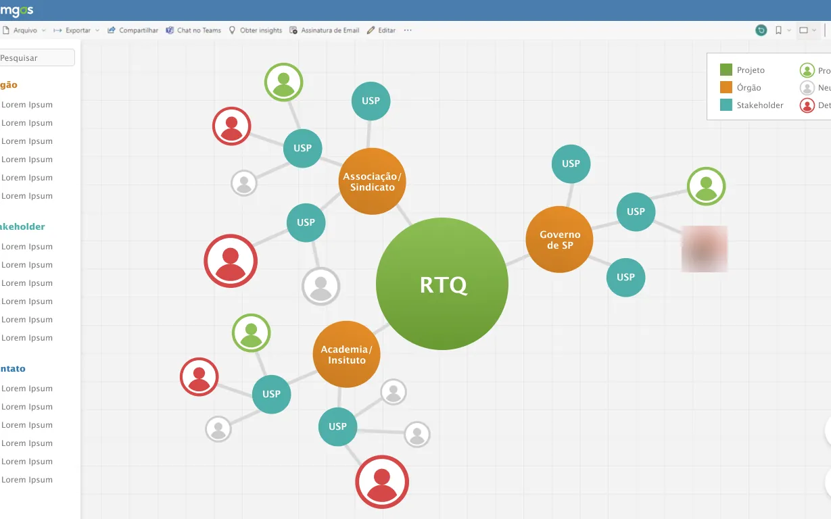Click last Lorem Ipsum item in the sidebar
The height and width of the screenshot is (519, 831).
pos(27,480)
